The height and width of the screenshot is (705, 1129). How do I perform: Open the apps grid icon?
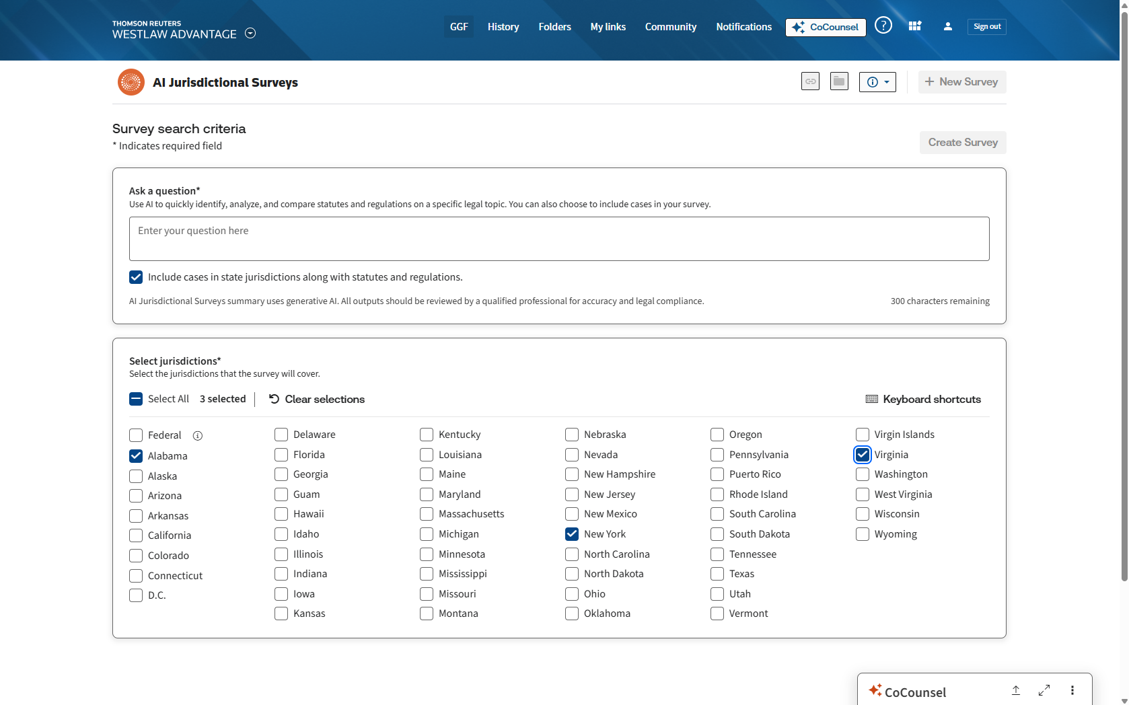[915, 26]
